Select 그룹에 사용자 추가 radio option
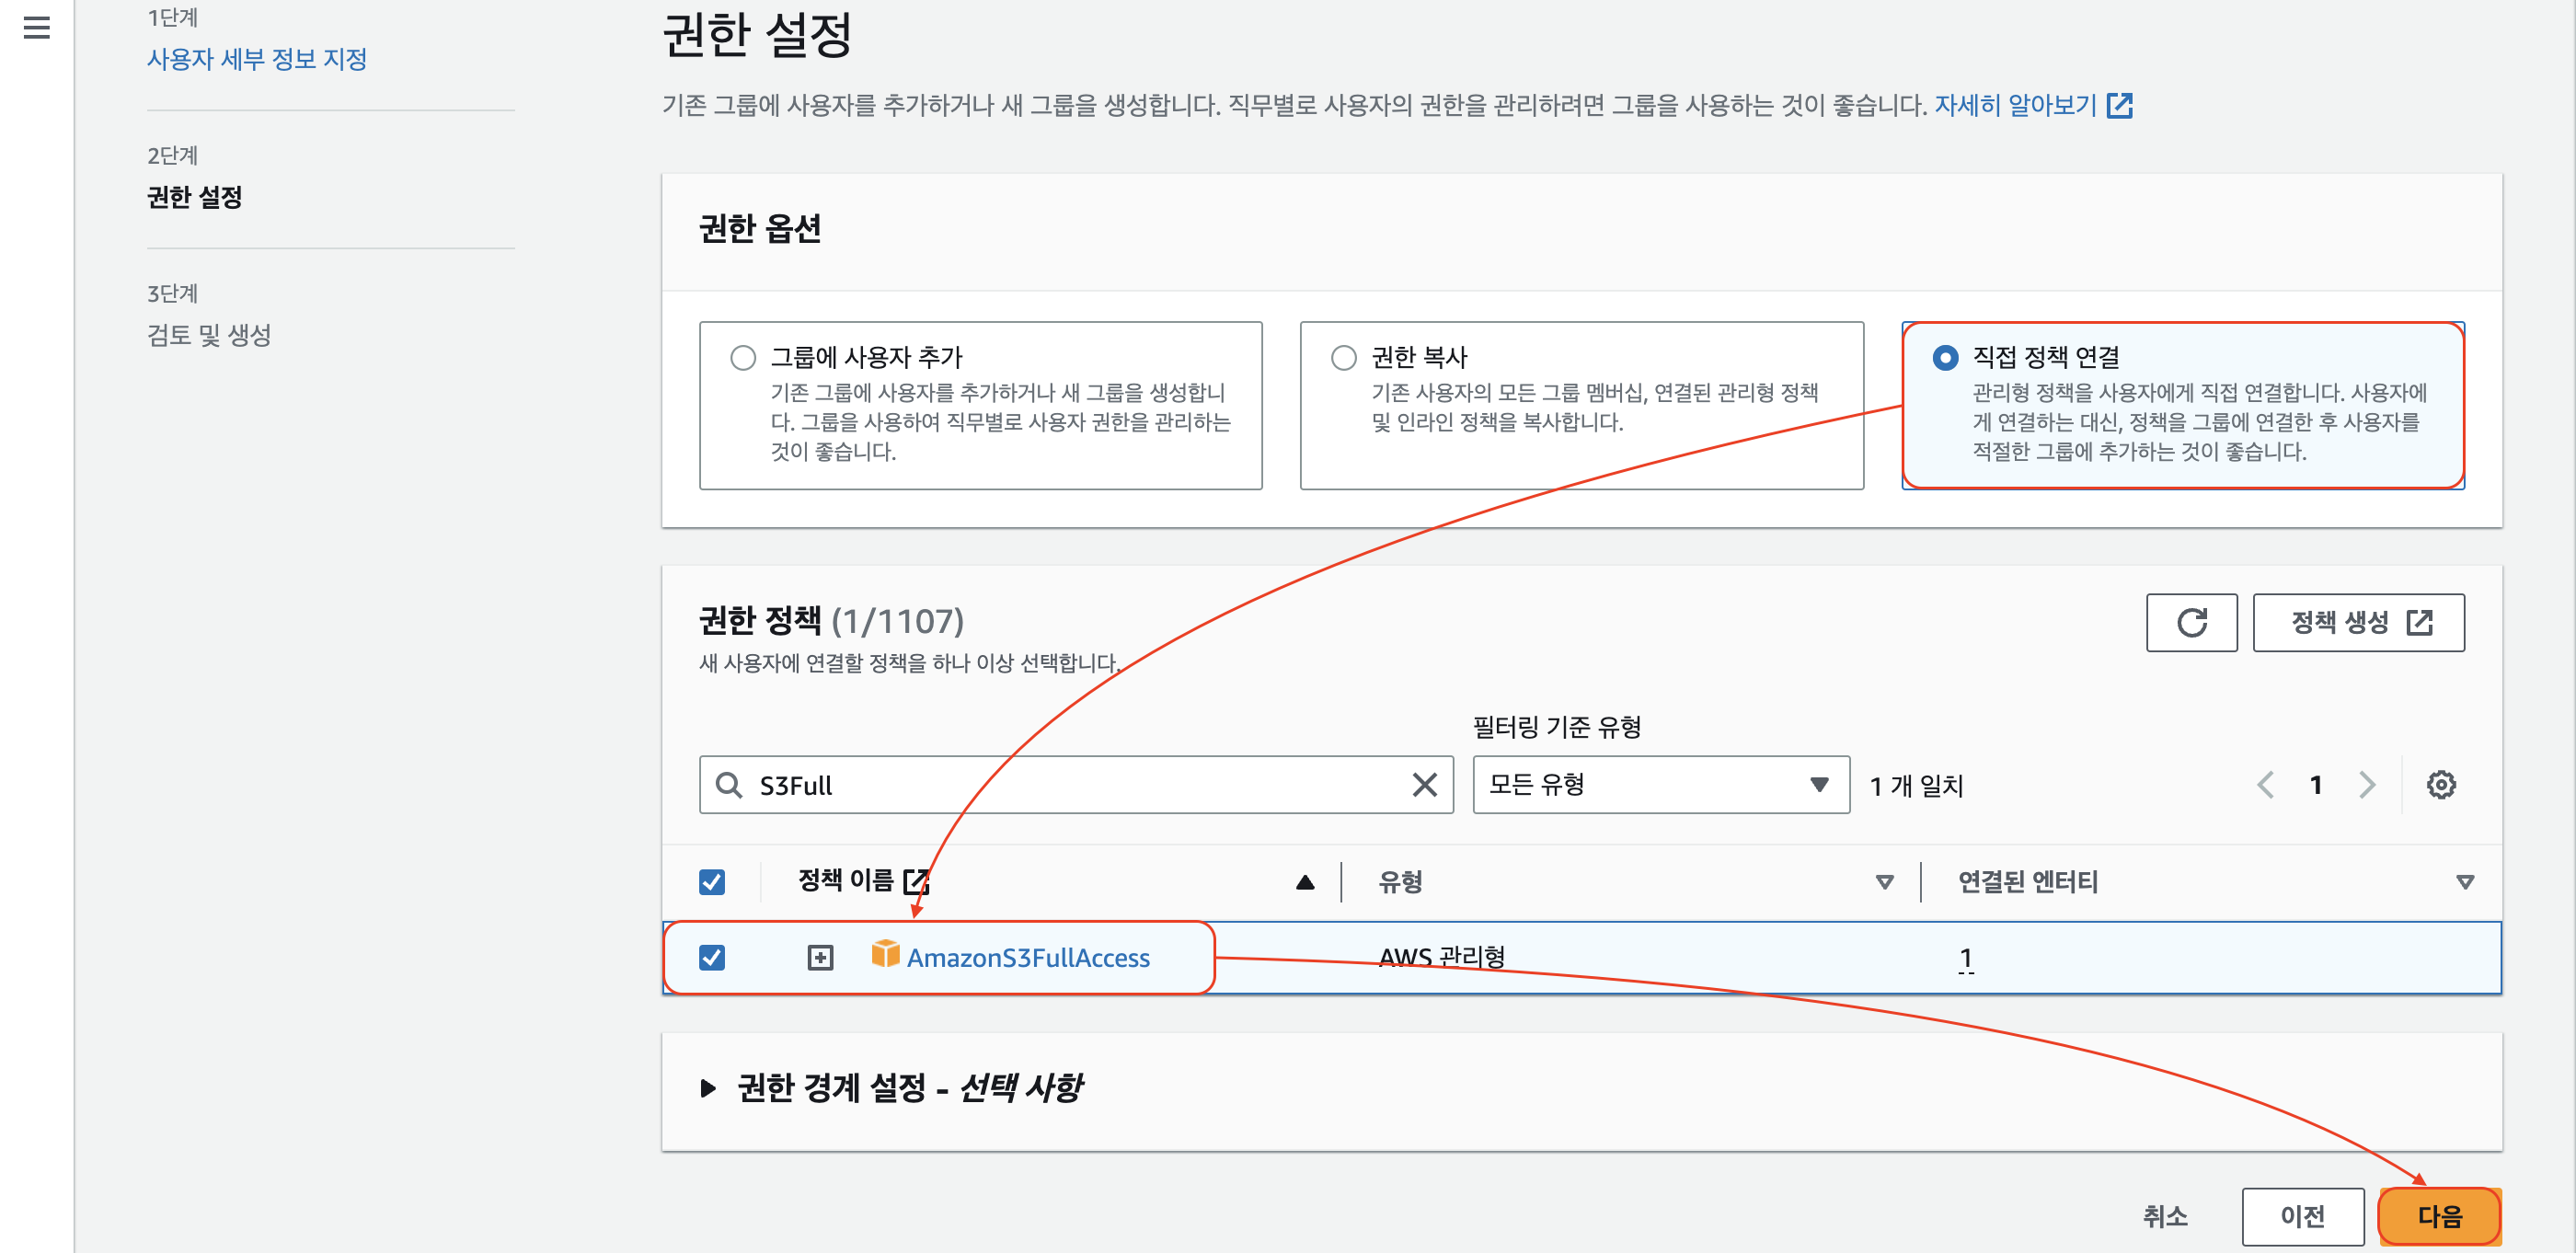This screenshot has width=2576, height=1253. tap(743, 358)
